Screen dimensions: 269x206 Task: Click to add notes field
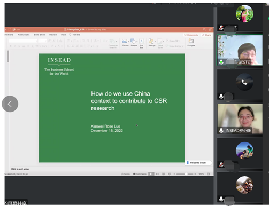click(20, 169)
